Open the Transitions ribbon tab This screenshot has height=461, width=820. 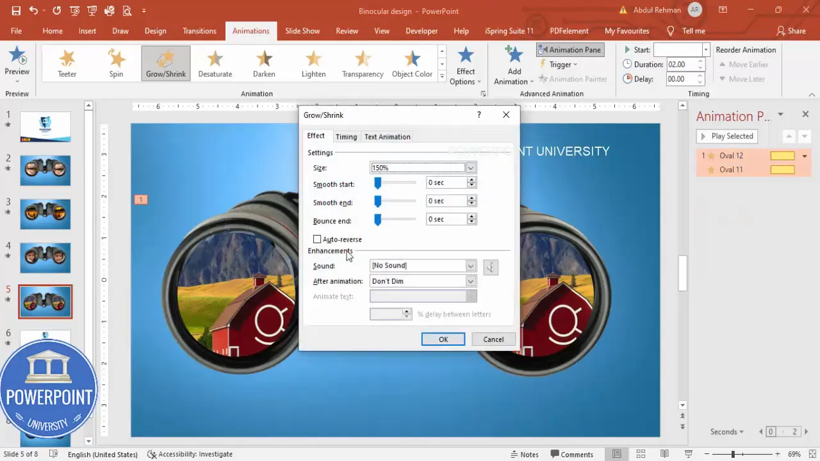[199, 31]
